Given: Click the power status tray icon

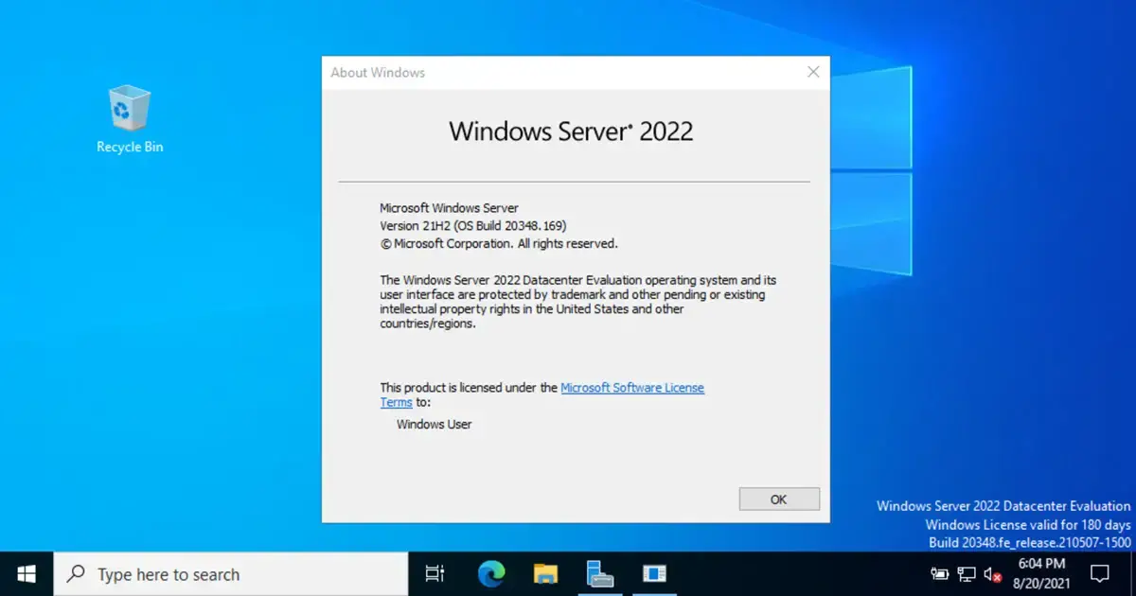Looking at the screenshot, I should [939, 573].
